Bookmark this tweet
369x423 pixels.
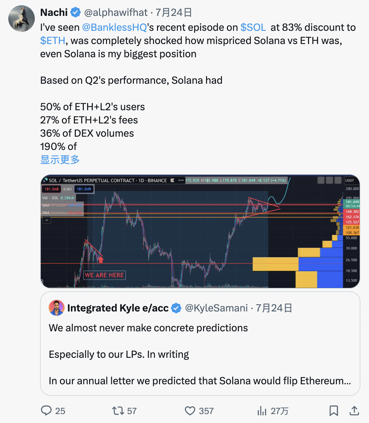click(x=334, y=411)
